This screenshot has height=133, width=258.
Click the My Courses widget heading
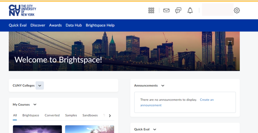[21, 105]
